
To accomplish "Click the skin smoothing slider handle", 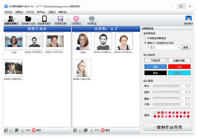I will (179, 92).
